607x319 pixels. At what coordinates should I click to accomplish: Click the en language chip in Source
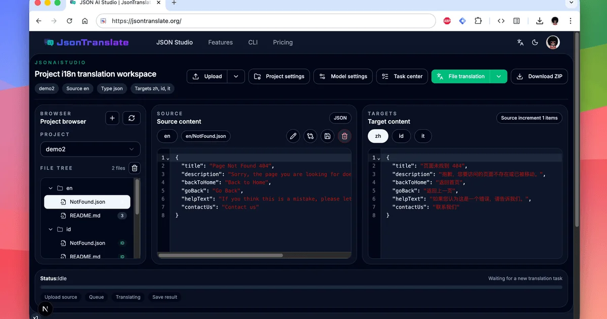click(x=167, y=136)
